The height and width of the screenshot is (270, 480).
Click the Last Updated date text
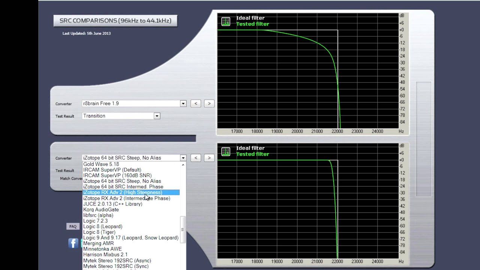coord(87,33)
